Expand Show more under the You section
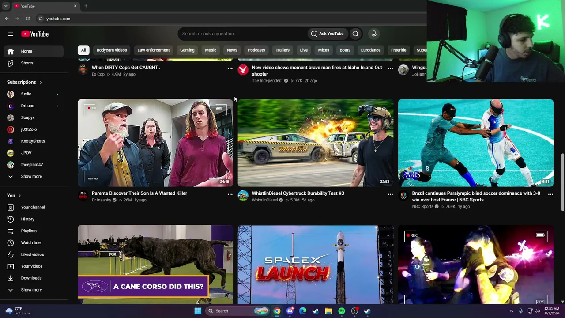Screen dimensions: 565x318 pyautogui.click(x=34, y=290)
